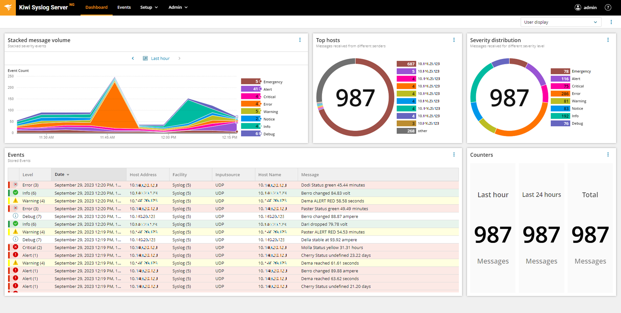This screenshot has width=621, height=313.
Task: Open Events widget options menu
Action: (454, 155)
